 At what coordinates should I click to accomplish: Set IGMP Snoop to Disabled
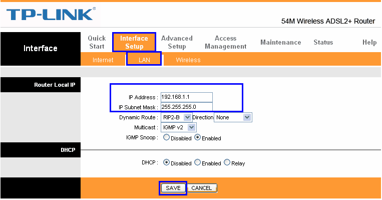pyautogui.click(x=166, y=137)
